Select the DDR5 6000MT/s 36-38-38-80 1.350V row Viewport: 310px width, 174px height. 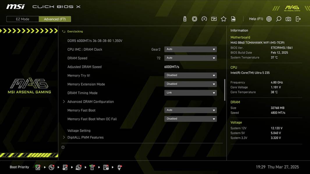95,41
